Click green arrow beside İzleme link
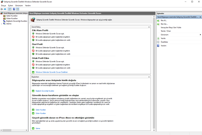202x135 pixels. coord(33,129)
